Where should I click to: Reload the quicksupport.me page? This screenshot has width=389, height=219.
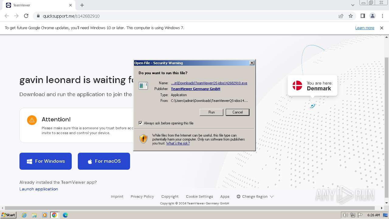pyautogui.click(x=26, y=16)
